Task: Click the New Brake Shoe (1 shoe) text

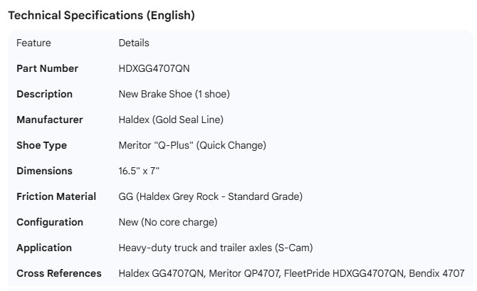Action: (174, 94)
